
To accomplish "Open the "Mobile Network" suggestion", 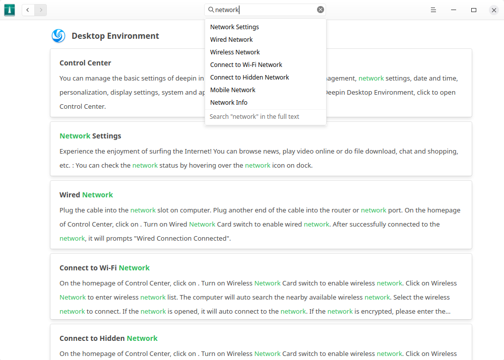I will 266,90.
